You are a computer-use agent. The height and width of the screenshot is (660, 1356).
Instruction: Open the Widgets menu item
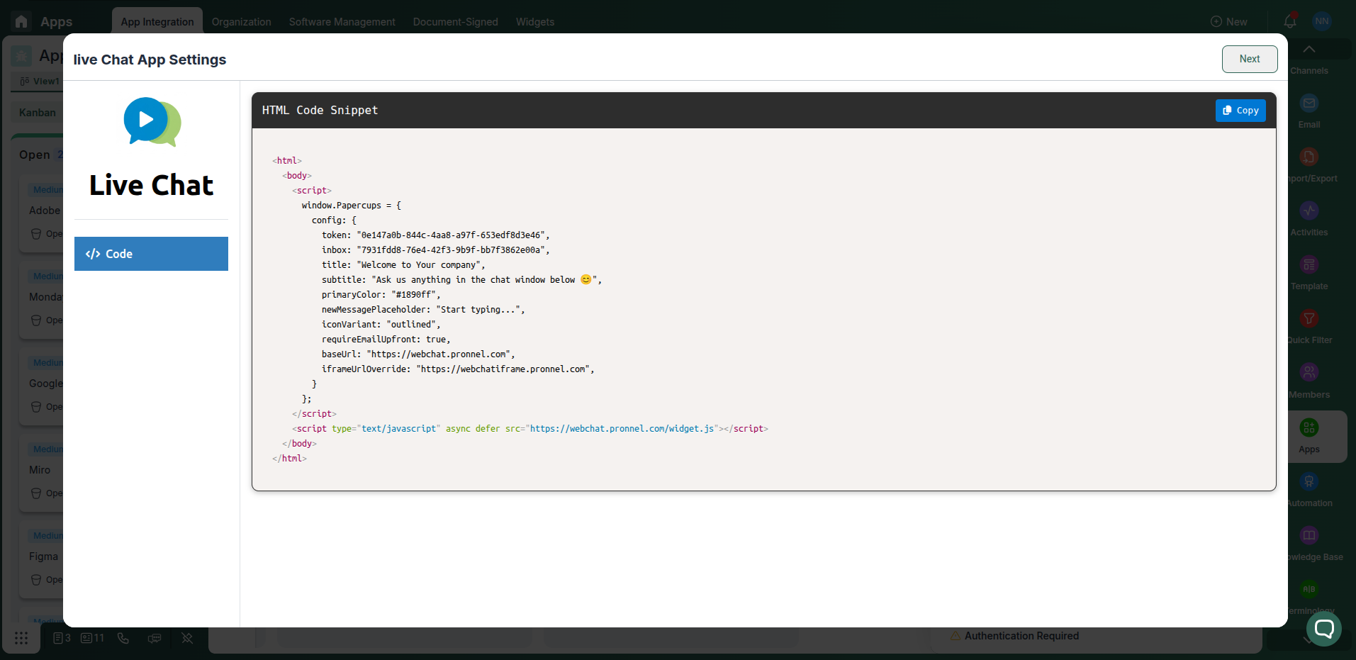534,21
